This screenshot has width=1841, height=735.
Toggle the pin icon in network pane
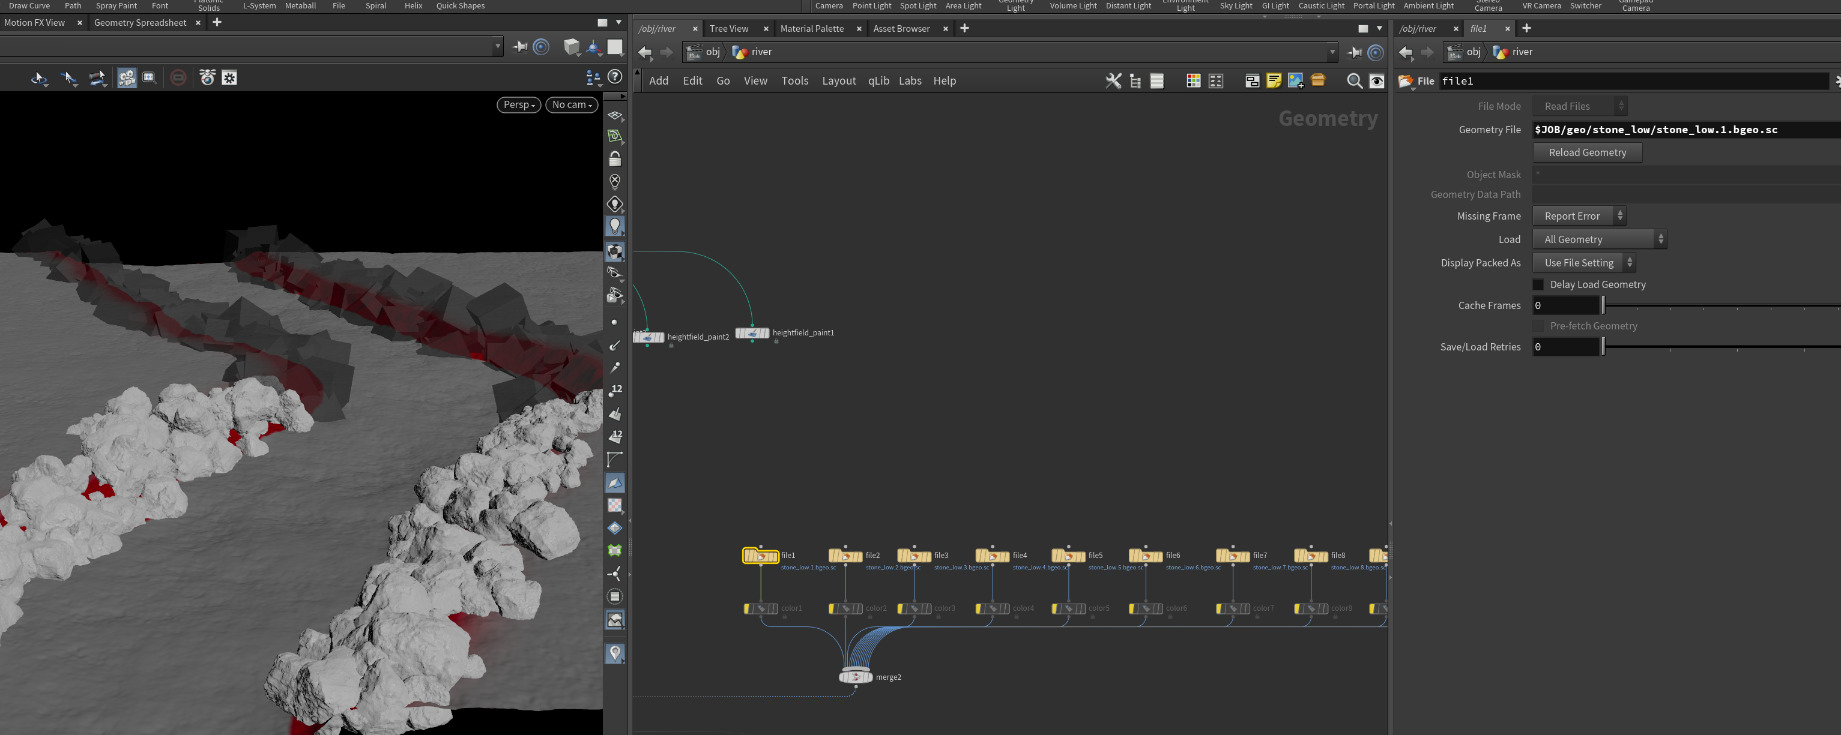click(x=1353, y=52)
